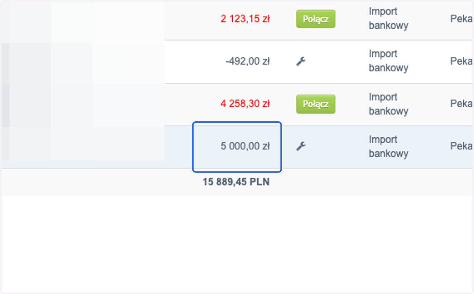Open the wrench icon beside 5 000,00 zł
The height and width of the screenshot is (294, 474).
301,147
